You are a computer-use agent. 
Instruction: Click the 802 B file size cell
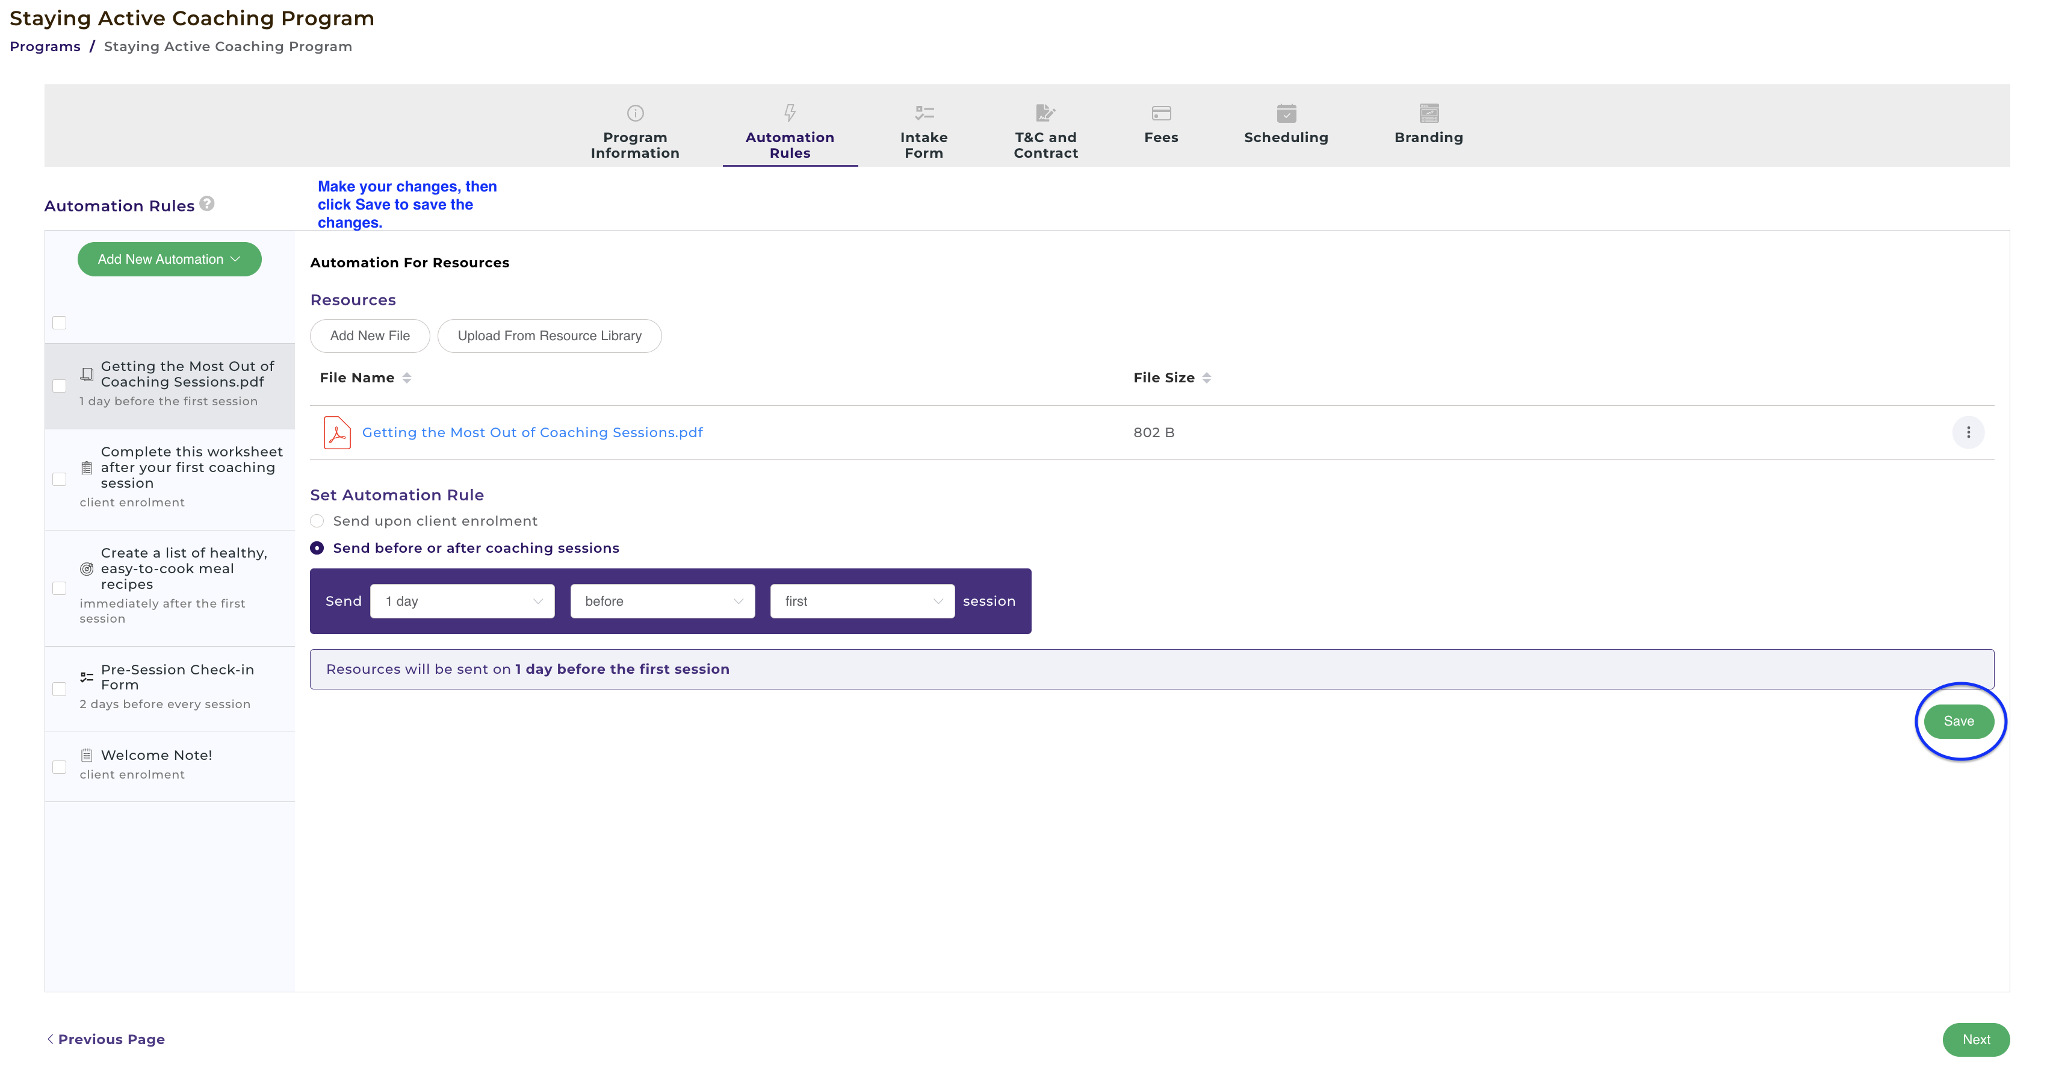(1154, 432)
